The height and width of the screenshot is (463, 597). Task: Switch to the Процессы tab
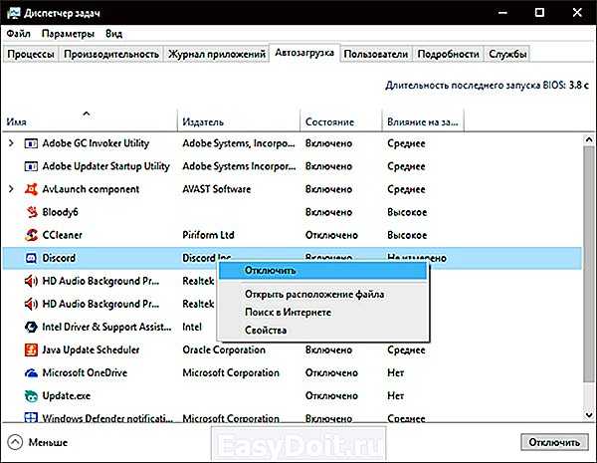point(31,54)
